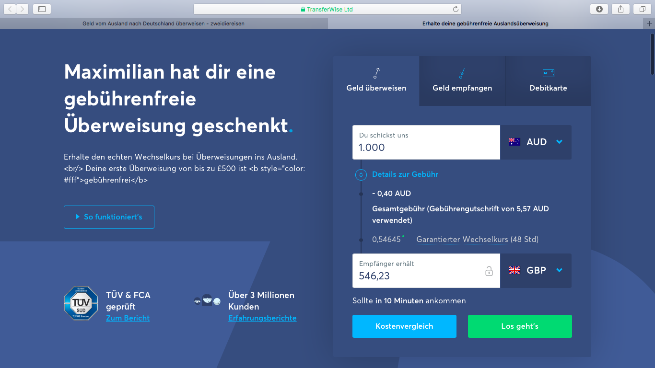Toggle the 'Details zur Gebühr' section

click(x=405, y=174)
